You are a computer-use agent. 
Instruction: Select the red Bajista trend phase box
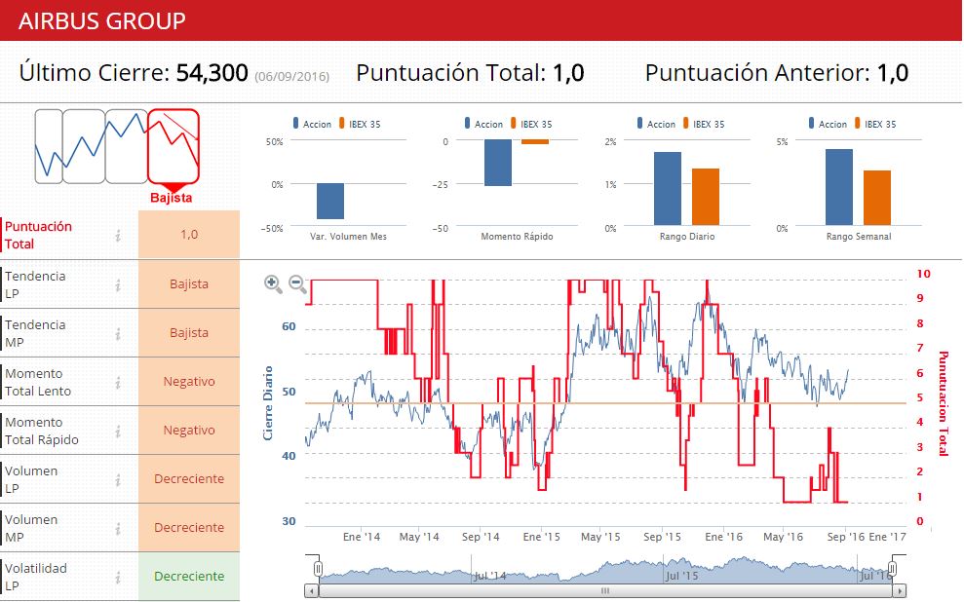[174, 146]
